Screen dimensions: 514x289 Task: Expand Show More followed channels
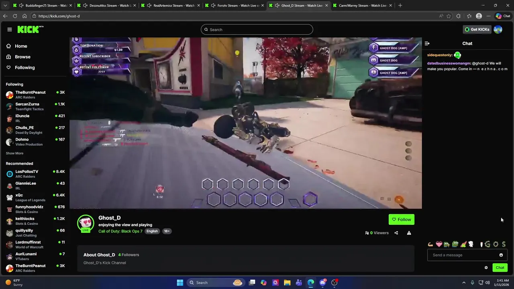[x=14, y=153]
